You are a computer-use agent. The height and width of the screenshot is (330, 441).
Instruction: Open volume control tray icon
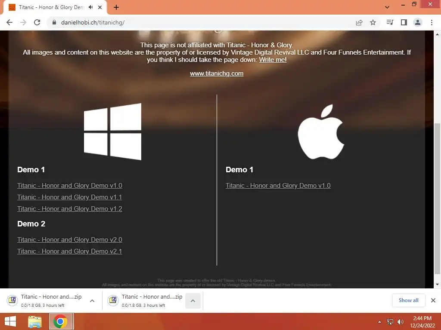click(x=400, y=322)
